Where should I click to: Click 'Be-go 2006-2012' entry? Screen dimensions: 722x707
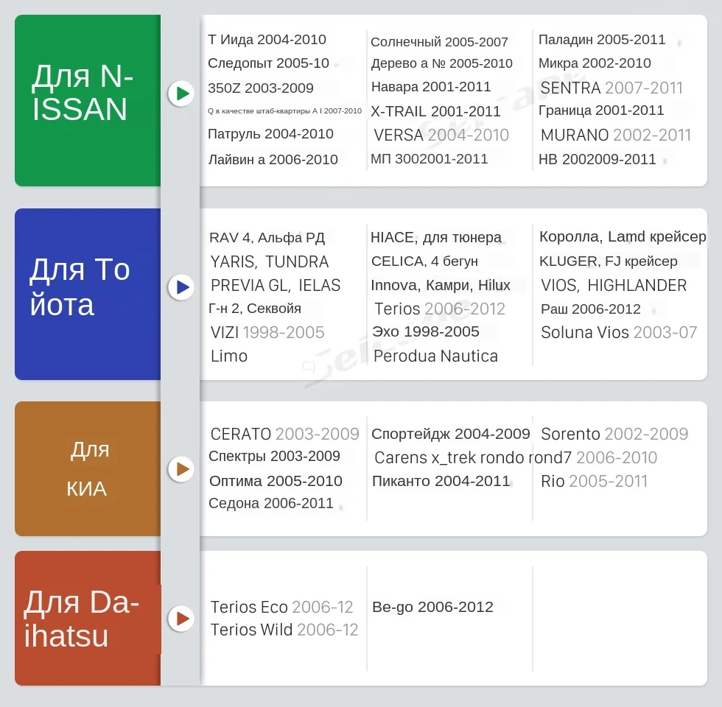(x=433, y=607)
